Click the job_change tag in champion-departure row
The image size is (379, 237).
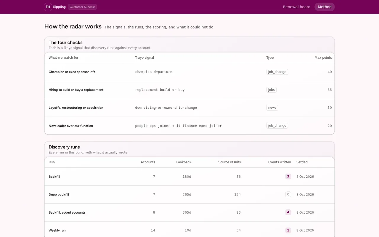click(277, 72)
